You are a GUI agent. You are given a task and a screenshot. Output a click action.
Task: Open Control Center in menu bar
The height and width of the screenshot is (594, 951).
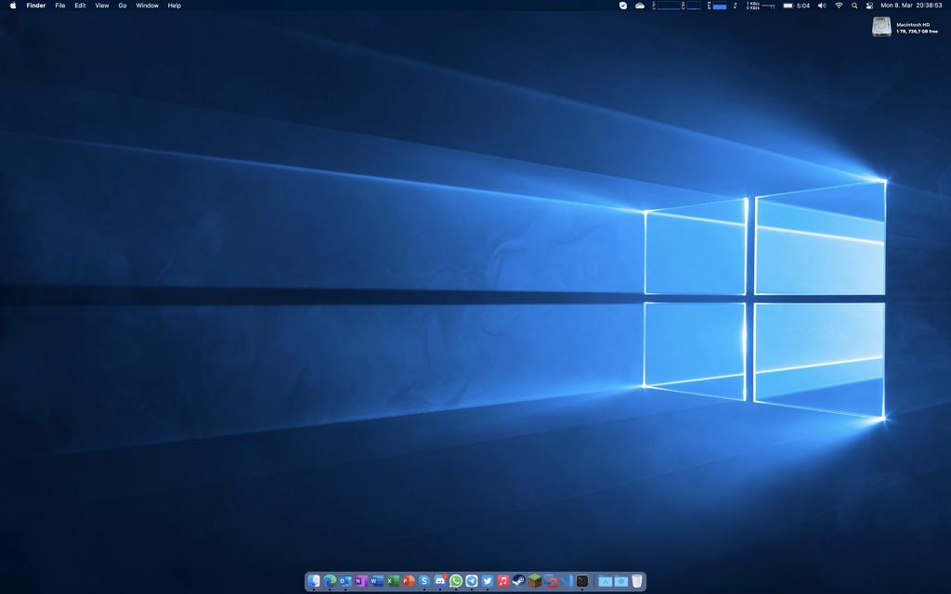coord(869,6)
